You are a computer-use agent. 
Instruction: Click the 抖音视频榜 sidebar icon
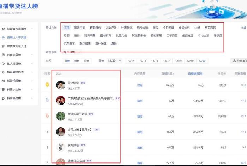click(x=3, y=81)
